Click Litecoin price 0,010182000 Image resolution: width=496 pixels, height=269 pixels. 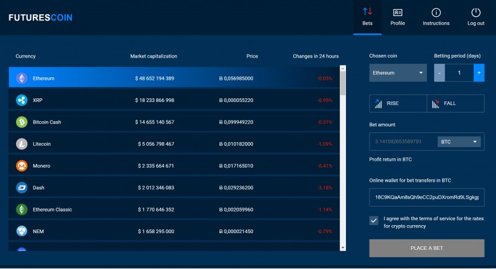click(236, 144)
